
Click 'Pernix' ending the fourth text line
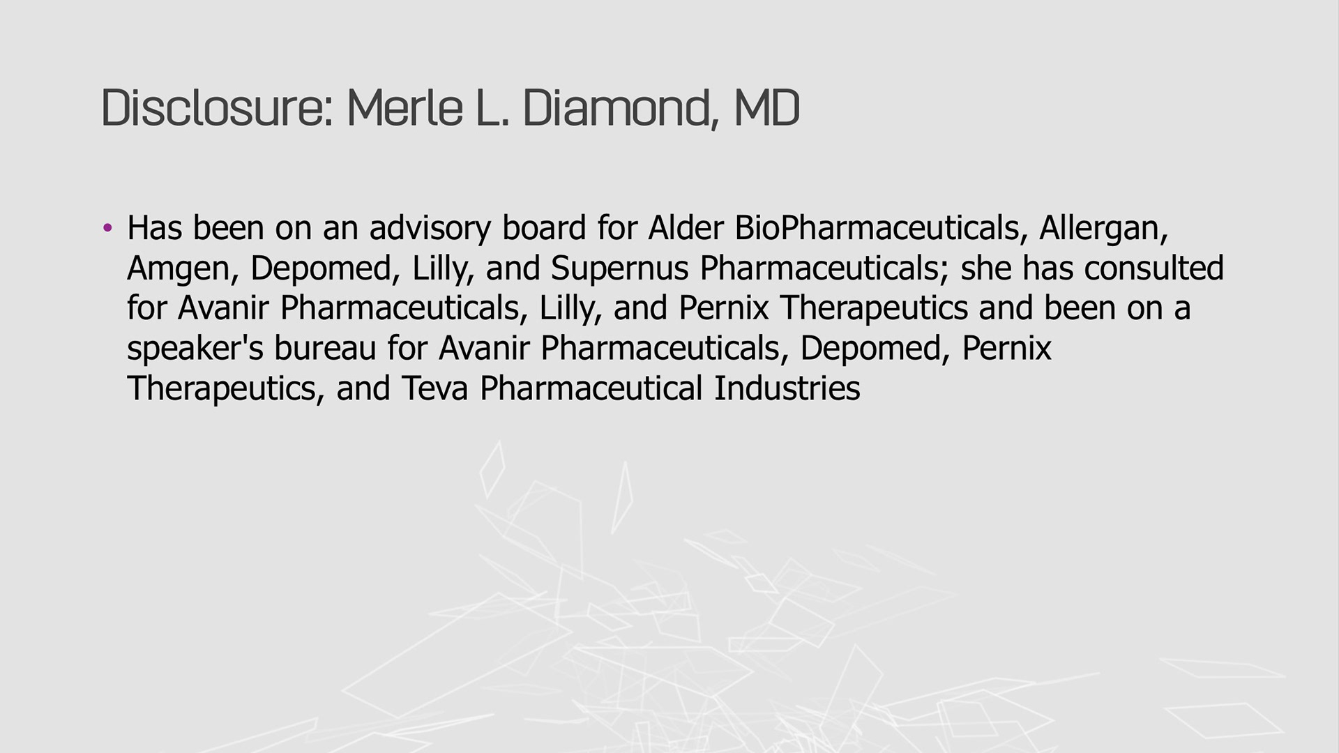click(1006, 348)
